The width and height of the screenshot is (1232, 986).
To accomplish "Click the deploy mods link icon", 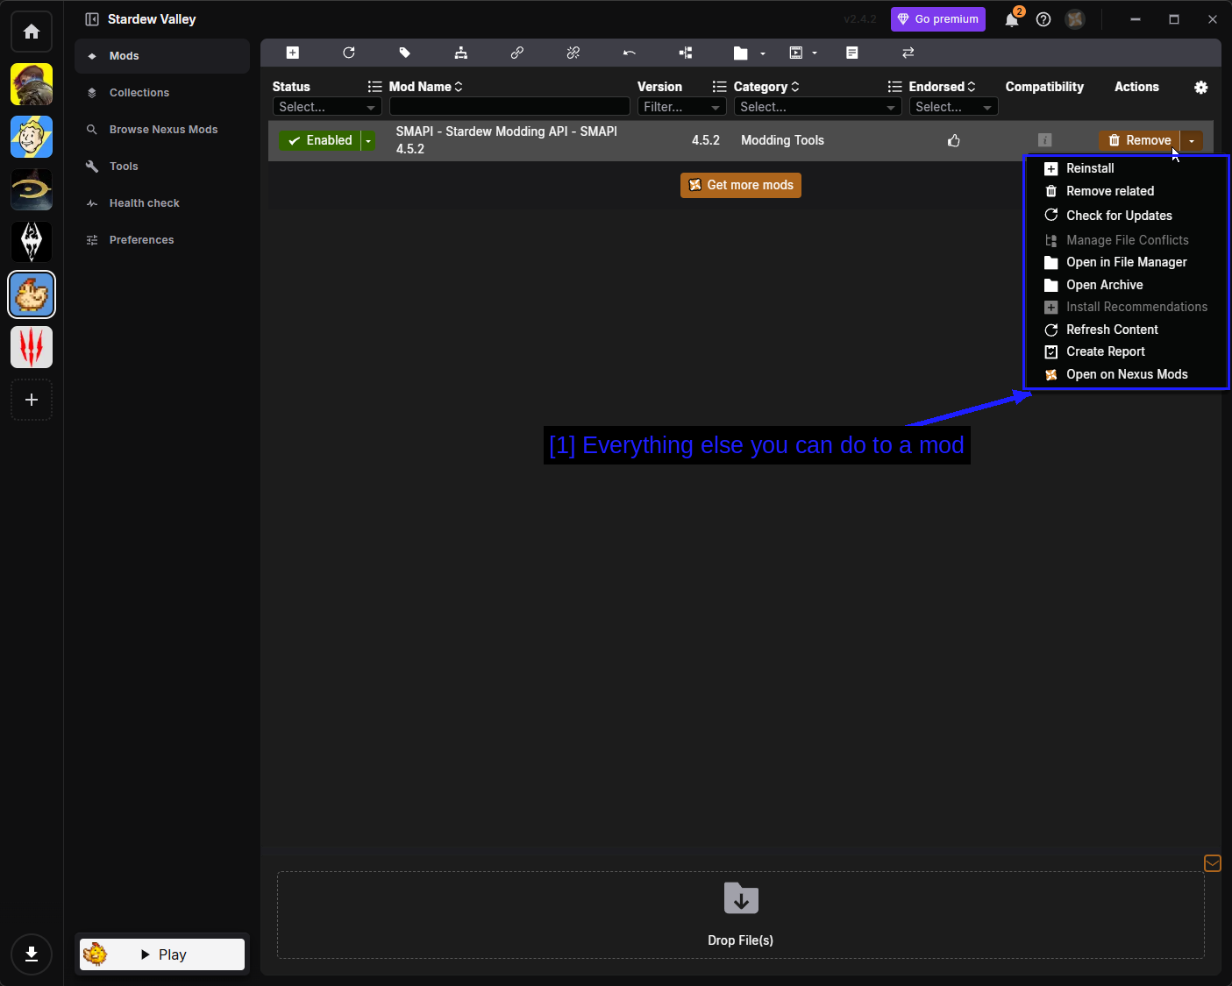I will coord(517,53).
